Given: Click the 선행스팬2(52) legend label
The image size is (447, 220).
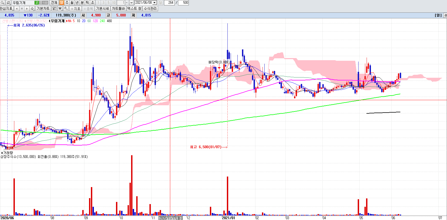Looking at the screenshot, I should tap(37, 21).
